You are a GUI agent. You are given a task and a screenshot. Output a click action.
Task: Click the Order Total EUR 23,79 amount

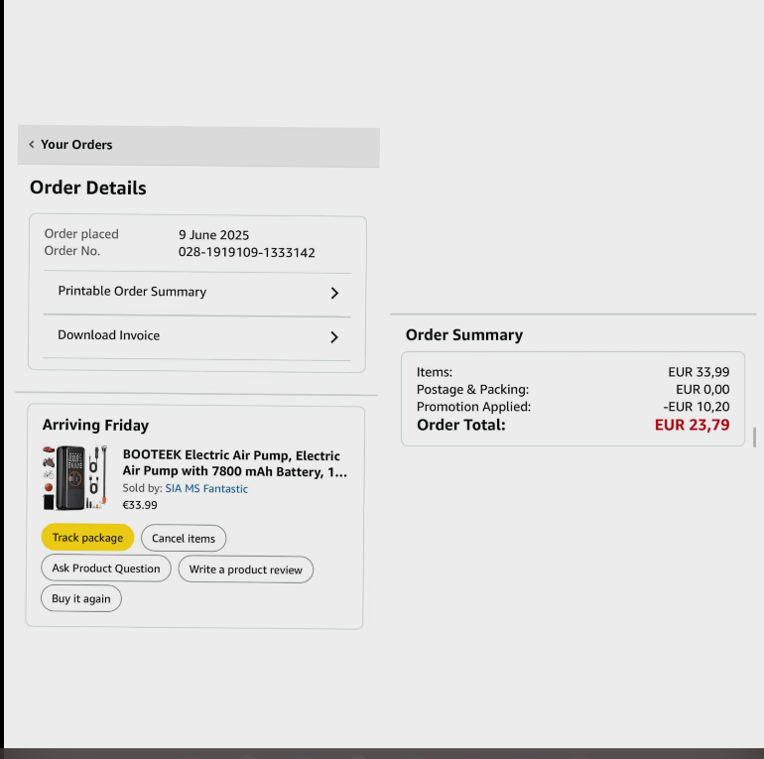(692, 425)
